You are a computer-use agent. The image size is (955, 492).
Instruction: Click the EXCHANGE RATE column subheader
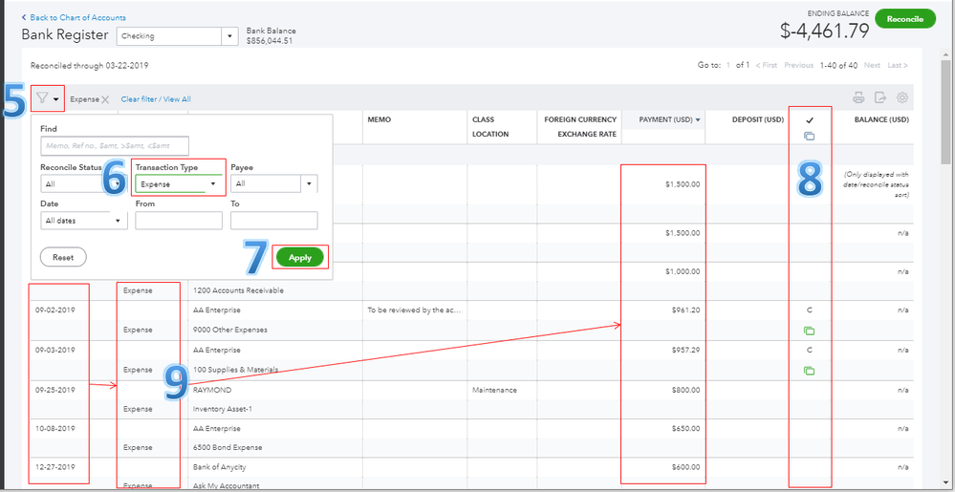587,135
